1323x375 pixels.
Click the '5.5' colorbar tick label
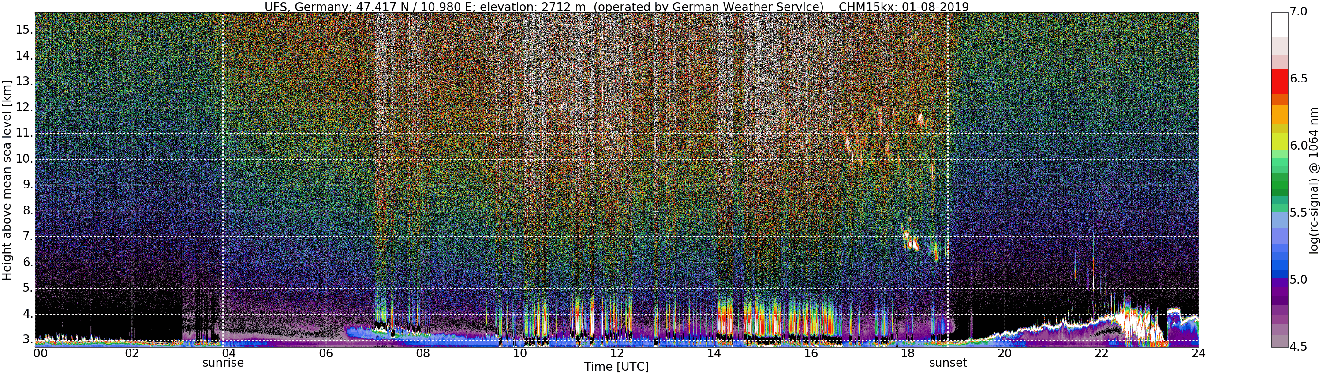coord(1298,213)
